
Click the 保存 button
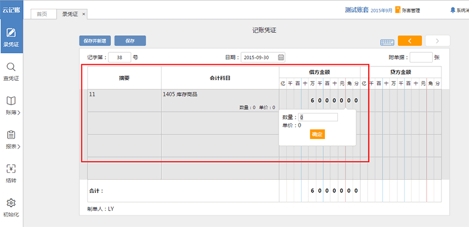click(130, 41)
